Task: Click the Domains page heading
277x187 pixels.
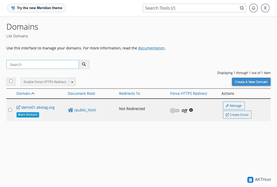Action: pos(22,27)
